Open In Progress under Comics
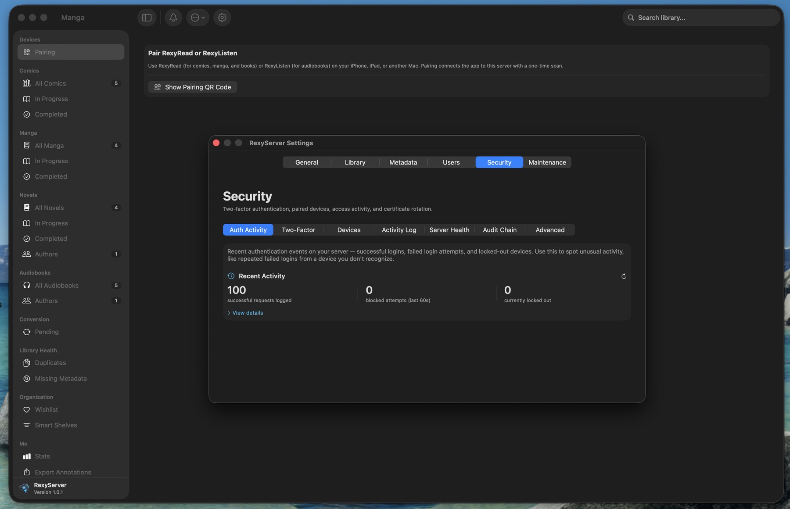This screenshot has width=790, height=509. click(71, 99)
